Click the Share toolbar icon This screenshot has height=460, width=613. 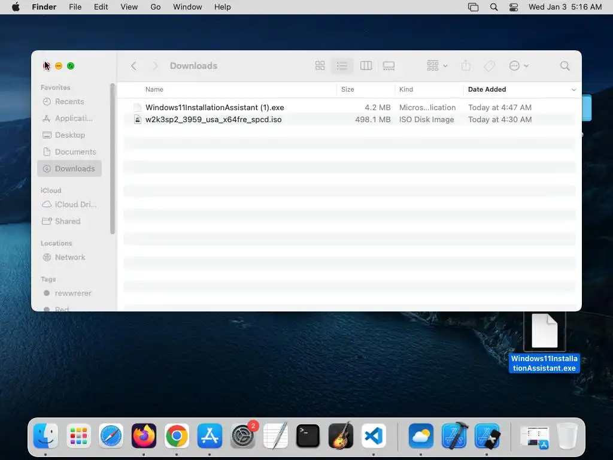pyautogui.click(x=466, y=66)
